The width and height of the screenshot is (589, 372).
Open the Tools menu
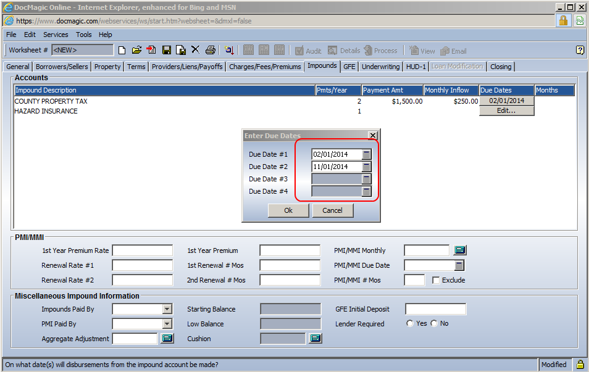click(83, 35)
